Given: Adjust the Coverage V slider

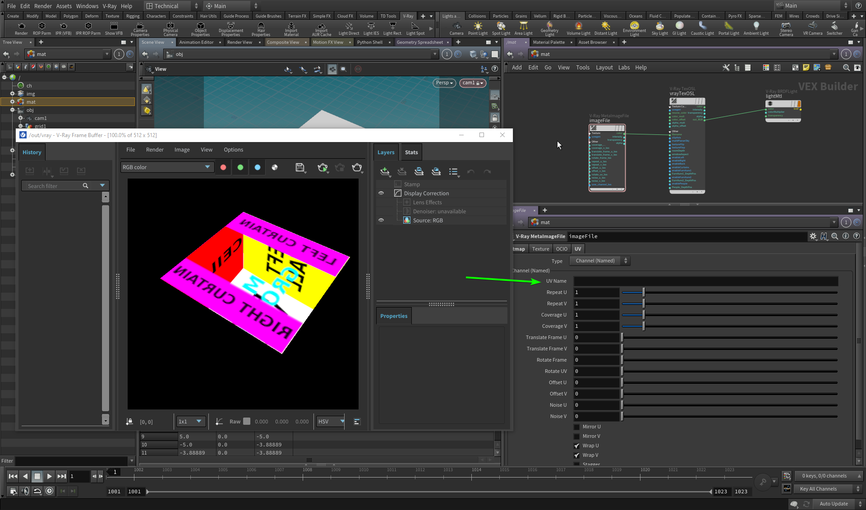Looking at the screenshot, I should pos(729,326).
